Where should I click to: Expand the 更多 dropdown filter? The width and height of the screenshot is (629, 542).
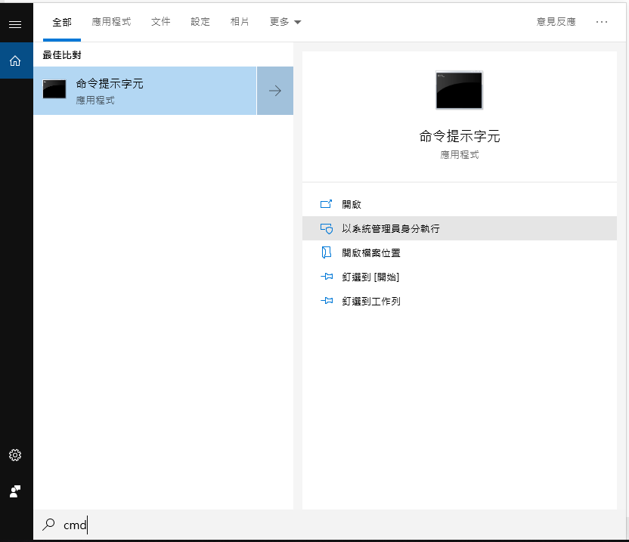[x=285, y=22]
